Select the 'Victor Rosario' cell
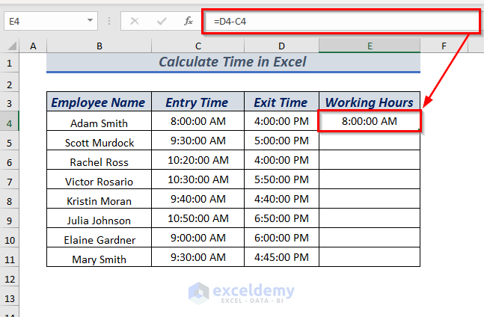484x317 pixels. (99, 179)
